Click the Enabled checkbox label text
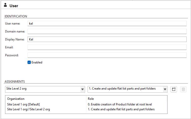 (x=37, y=62)
